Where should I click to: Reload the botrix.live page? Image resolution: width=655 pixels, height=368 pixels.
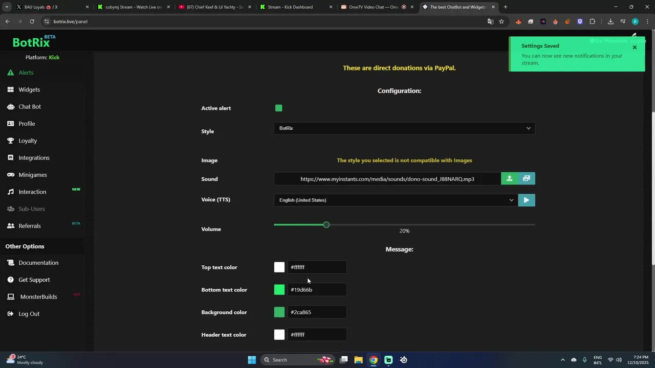pyautogui.click(x=32, y=21)
